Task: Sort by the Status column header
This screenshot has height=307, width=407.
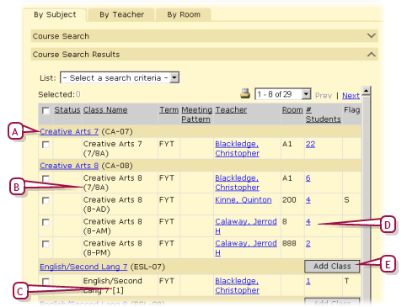Action: [67, 109]
